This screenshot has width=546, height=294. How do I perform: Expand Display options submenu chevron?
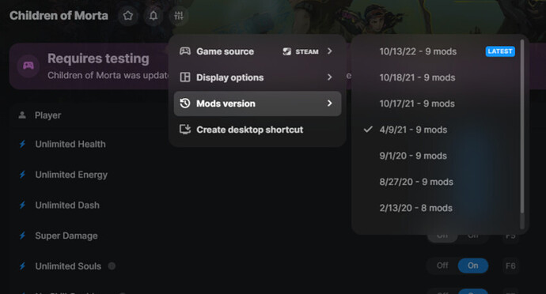pyautogui.click(x=329, y=77)
